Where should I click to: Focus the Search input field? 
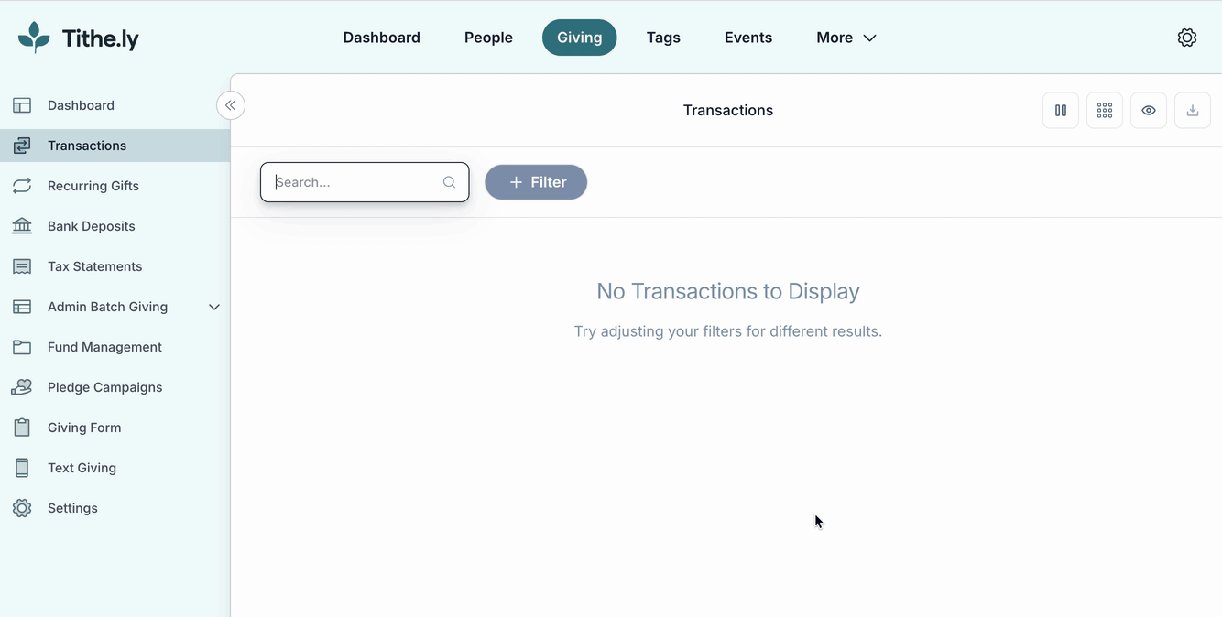coord(365,182)
